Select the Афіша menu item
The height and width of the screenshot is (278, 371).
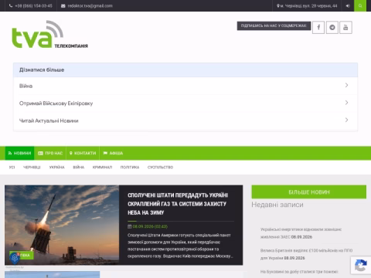(x=113, y=153)
